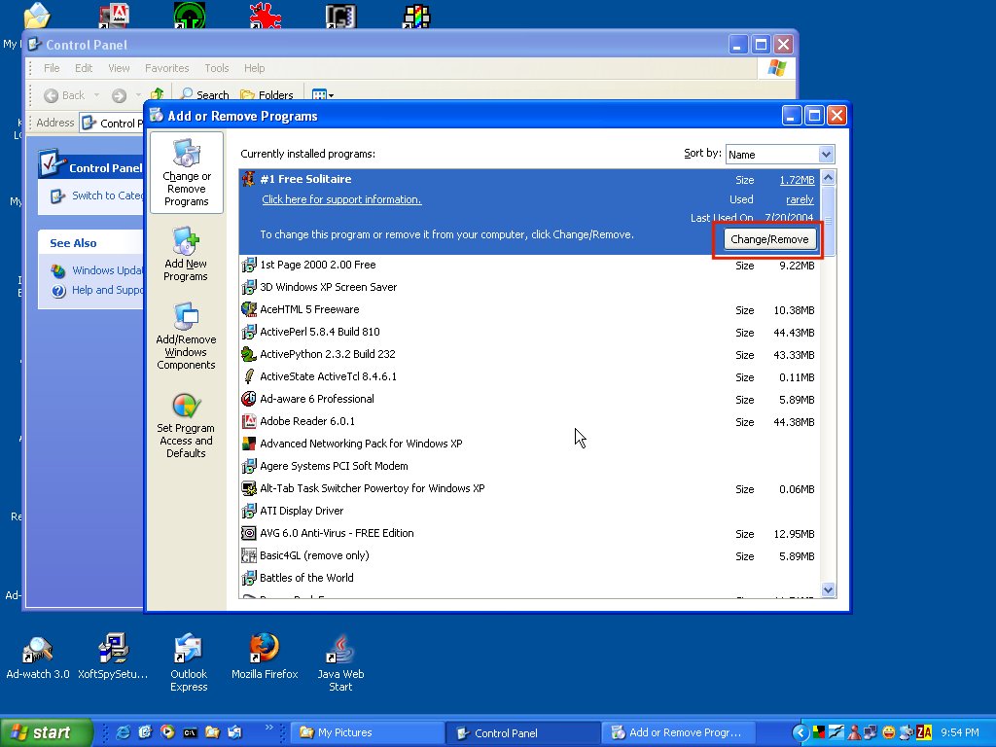Open the Edit menu in Control Panel

[x=84, y=68]
